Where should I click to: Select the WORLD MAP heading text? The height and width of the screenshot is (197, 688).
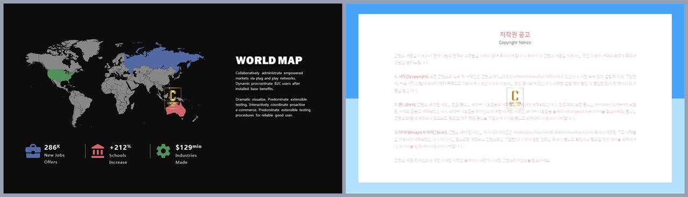coord(269,60)
